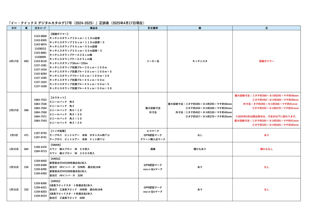Select order code 1159-8402
Viewport: 315px width, 223px height.
[x=40, y=161]
